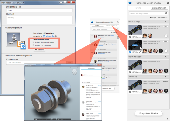Click Preview button in Start Design Share

39,50
